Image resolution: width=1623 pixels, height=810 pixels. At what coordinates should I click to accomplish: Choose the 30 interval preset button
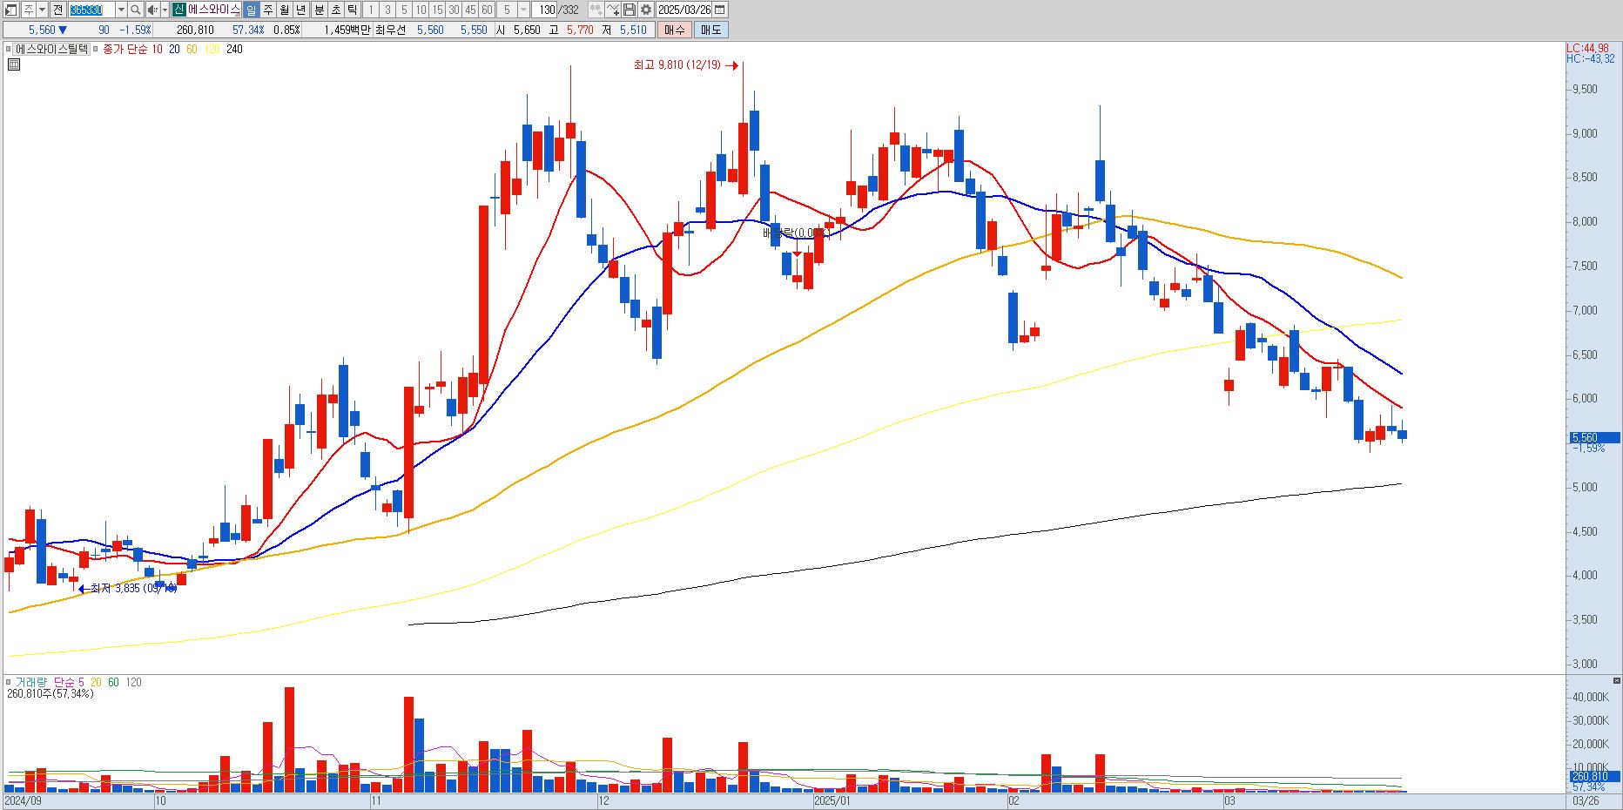pos(454,10)
